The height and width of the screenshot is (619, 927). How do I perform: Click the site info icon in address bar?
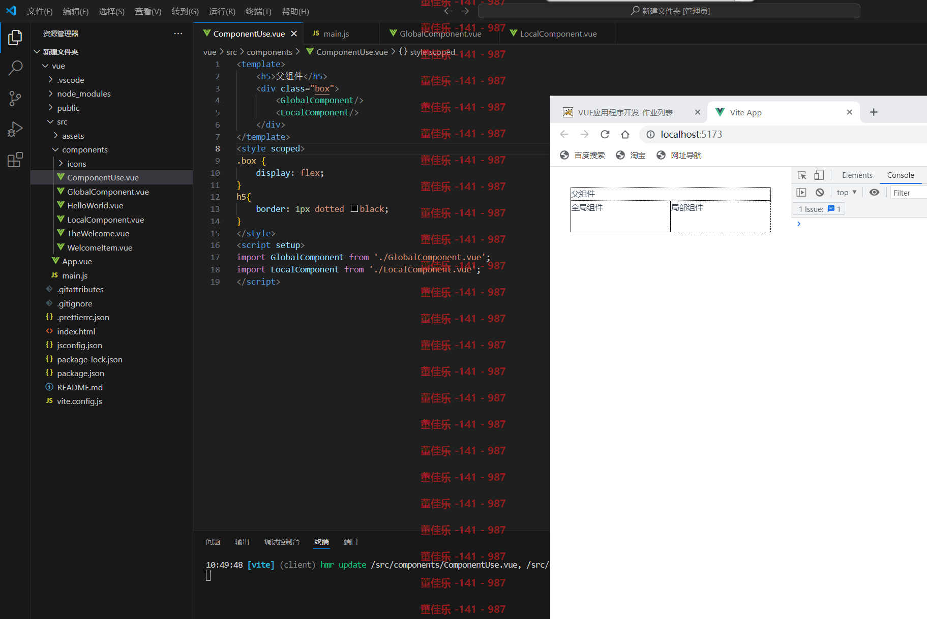(650, 135)
